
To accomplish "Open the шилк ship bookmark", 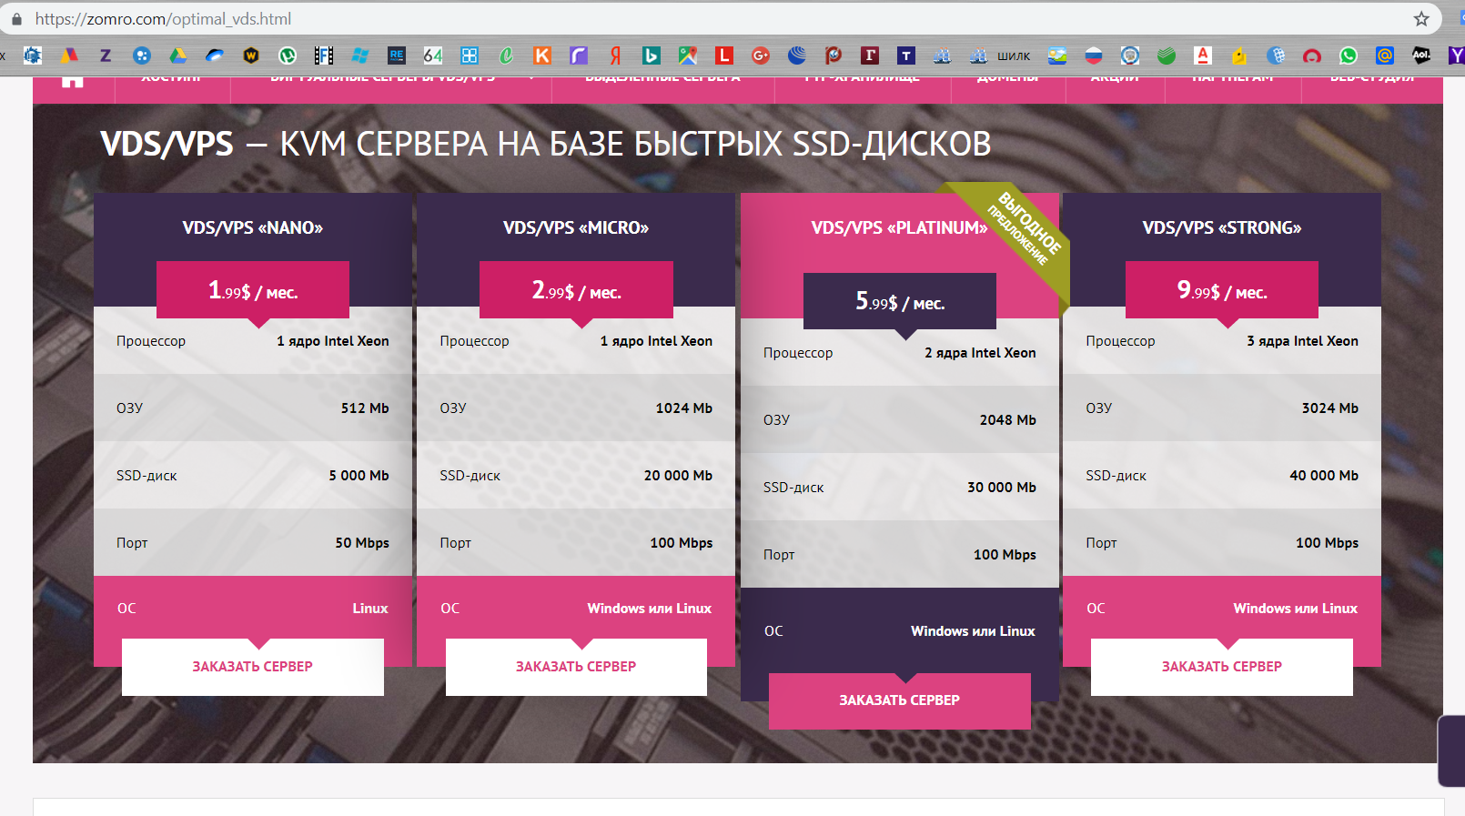I will coord(1000,55).
